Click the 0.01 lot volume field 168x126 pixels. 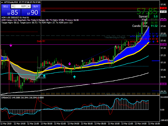click(x=21, y=6)
